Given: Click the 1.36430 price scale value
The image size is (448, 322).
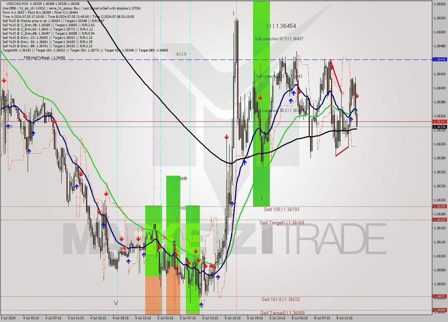Looking at the screenshot, I should tap(440, 74).
